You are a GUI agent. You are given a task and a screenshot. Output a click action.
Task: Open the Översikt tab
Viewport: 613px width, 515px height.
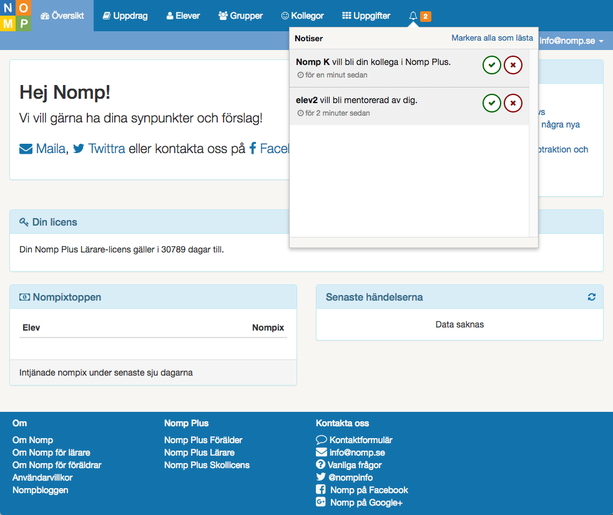[62, 16]
